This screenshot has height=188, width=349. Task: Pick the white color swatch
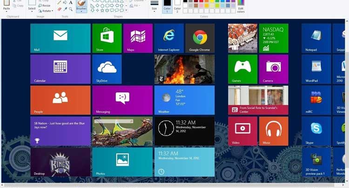185,6
